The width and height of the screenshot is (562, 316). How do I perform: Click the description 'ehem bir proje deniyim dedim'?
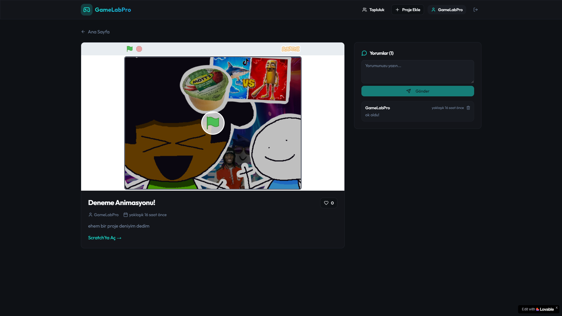point(119,226)
